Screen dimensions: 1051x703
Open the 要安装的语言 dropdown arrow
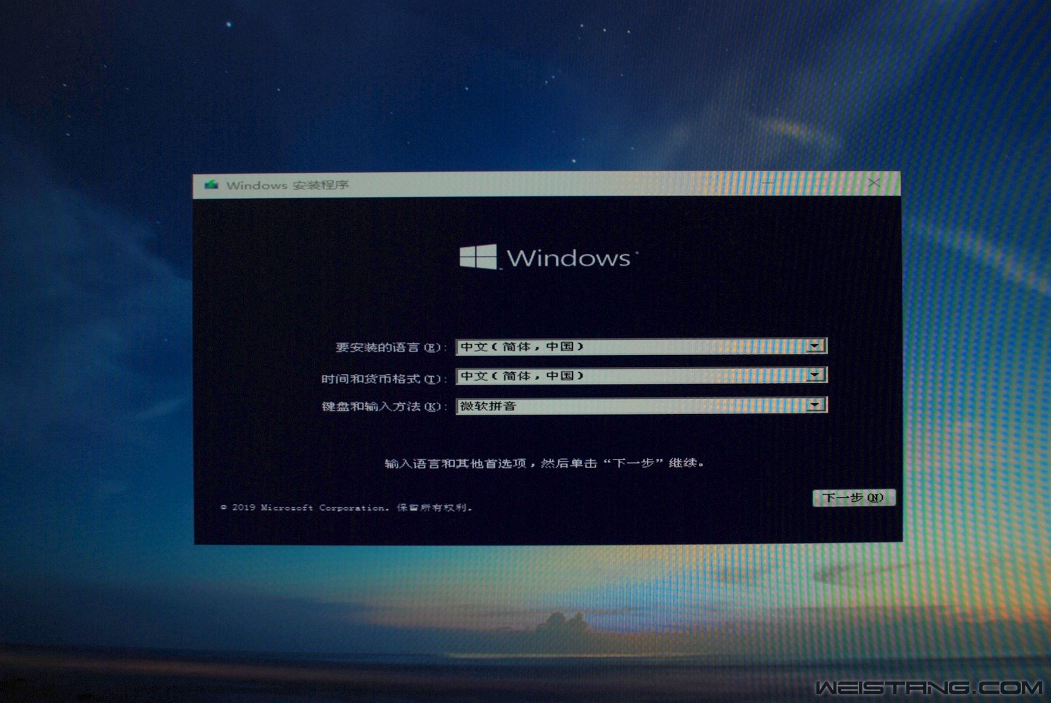coord(815,345)
